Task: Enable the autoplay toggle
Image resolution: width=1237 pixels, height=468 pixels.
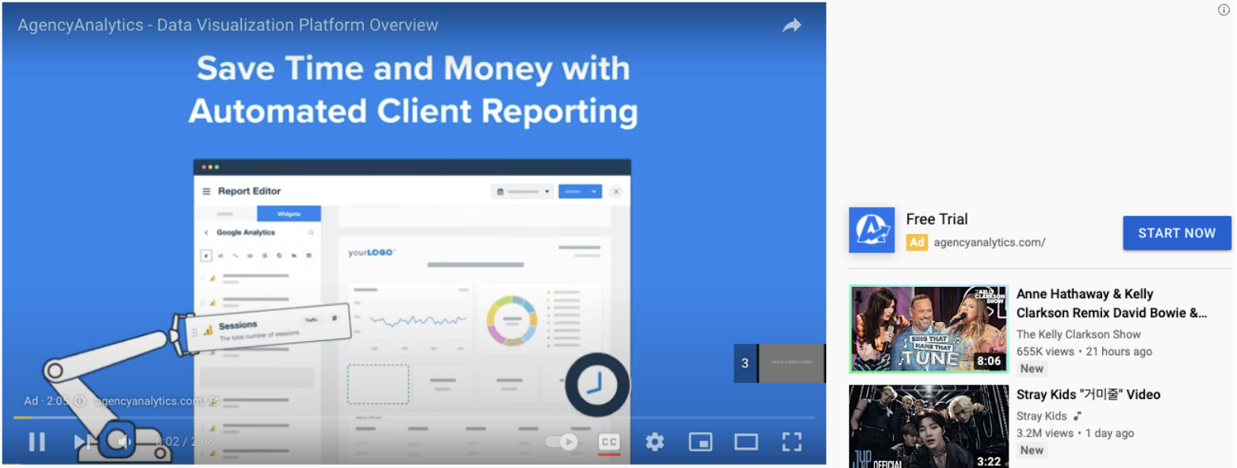Action: (x=561, y=442)
